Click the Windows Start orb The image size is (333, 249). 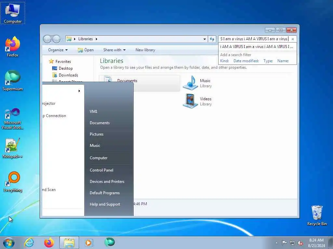[9, 243]
